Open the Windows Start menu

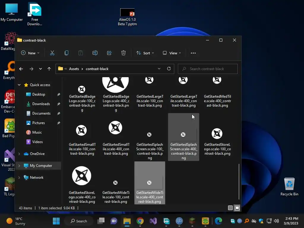click(56, 221)
